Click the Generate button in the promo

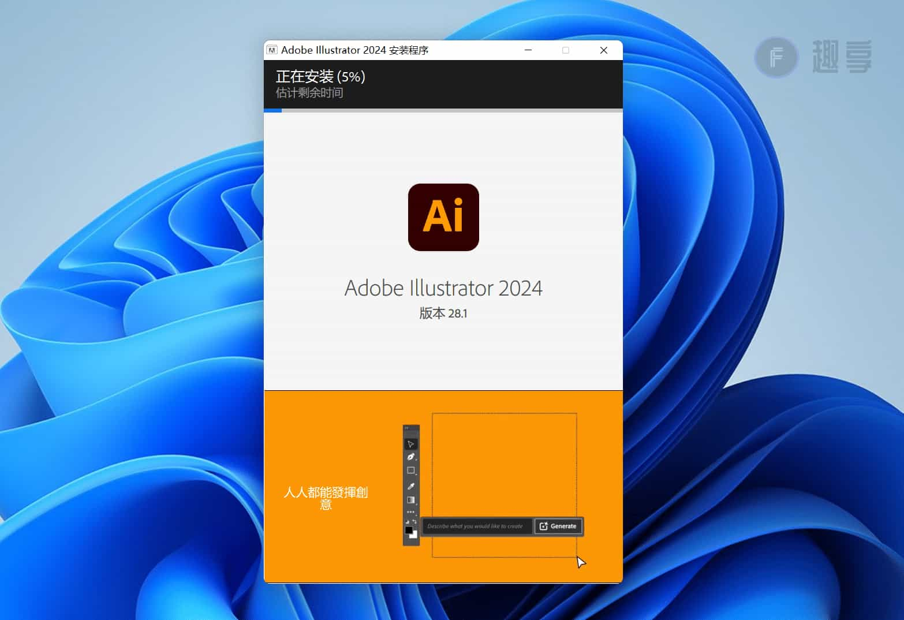click(558, 526)
